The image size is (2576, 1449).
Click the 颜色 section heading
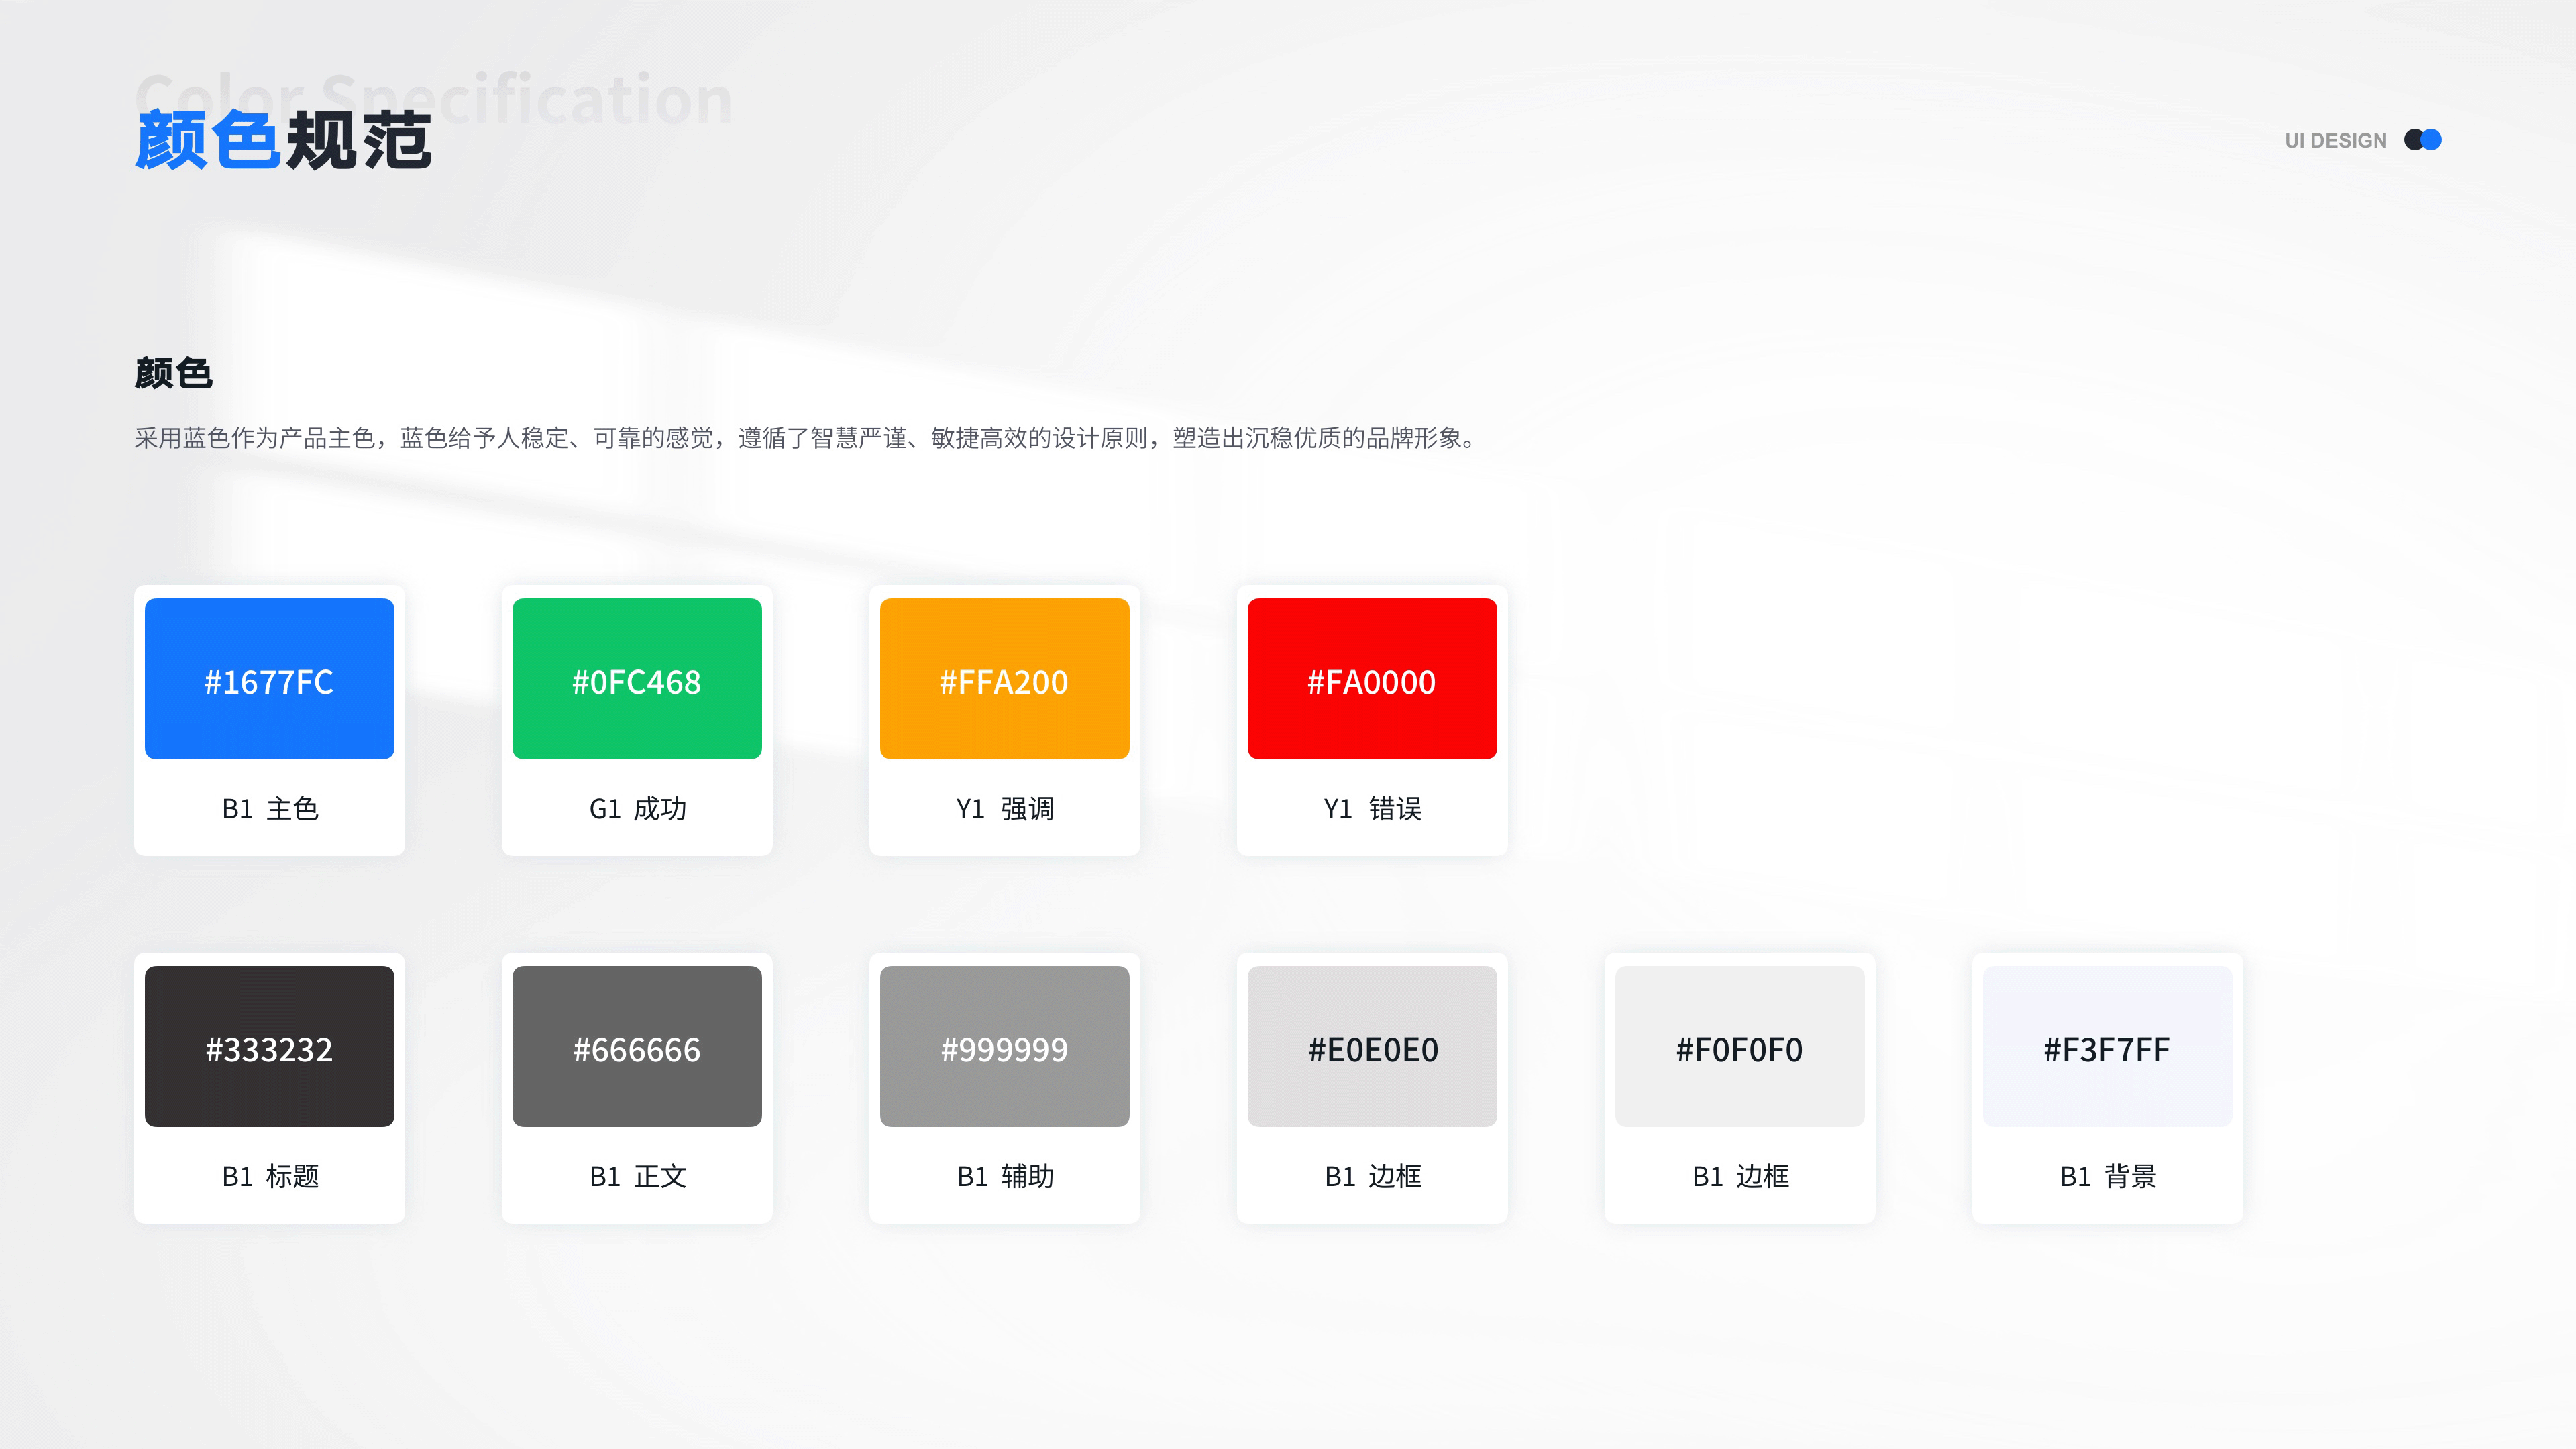click(x=173, y=373)
